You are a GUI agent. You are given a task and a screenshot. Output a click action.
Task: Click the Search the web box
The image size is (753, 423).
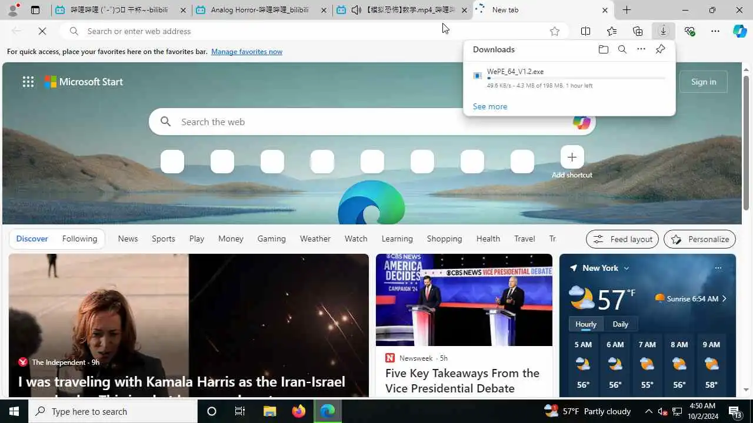[374, 122]
